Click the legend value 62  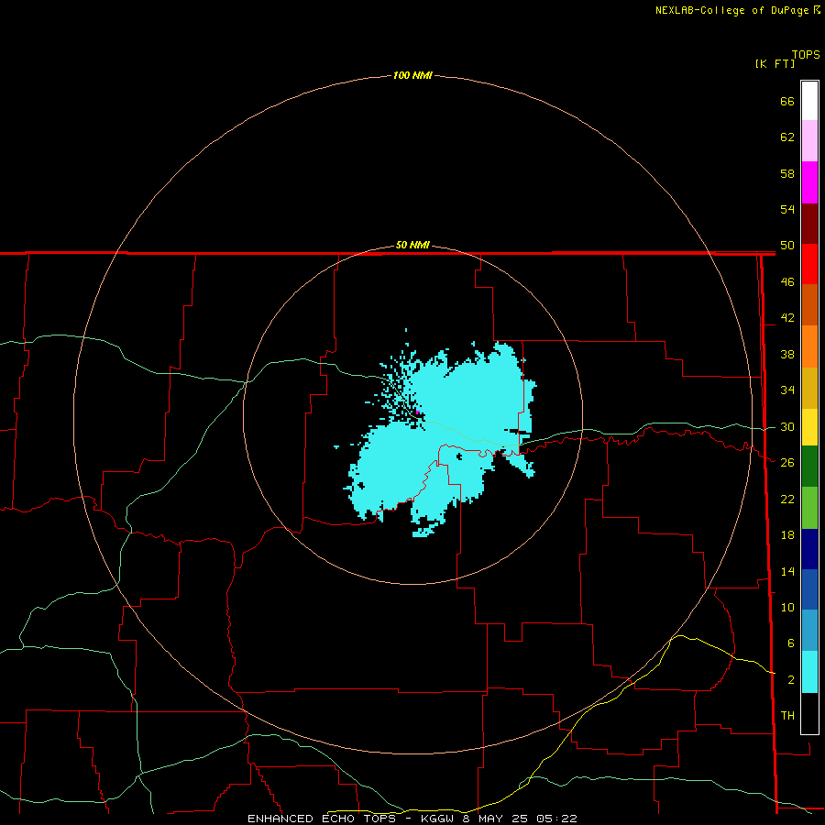787,137
